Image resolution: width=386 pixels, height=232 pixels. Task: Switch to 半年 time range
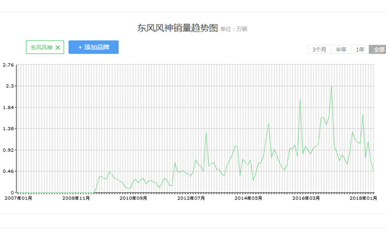[341, 49]
